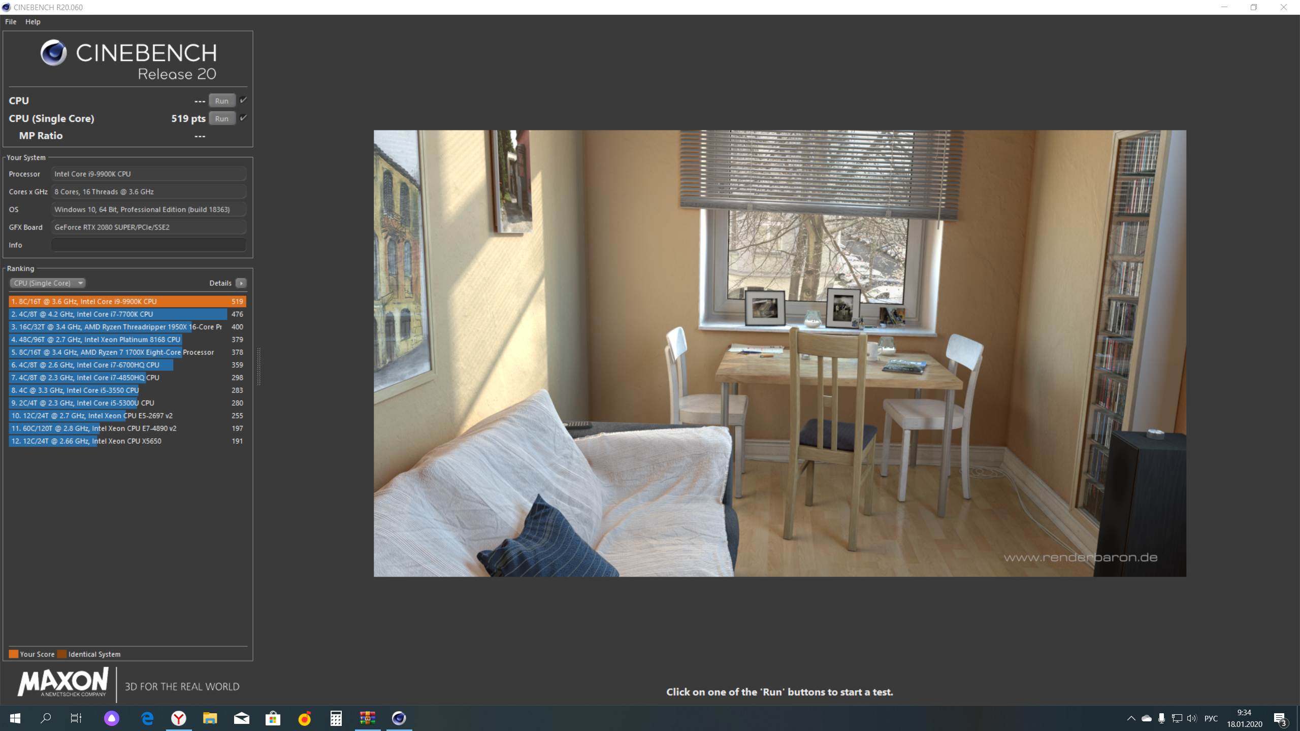Viewport: 1300px width, 731px height.
Task: Toggle the CPU test checkbox
Action: (x=244, y=100)
